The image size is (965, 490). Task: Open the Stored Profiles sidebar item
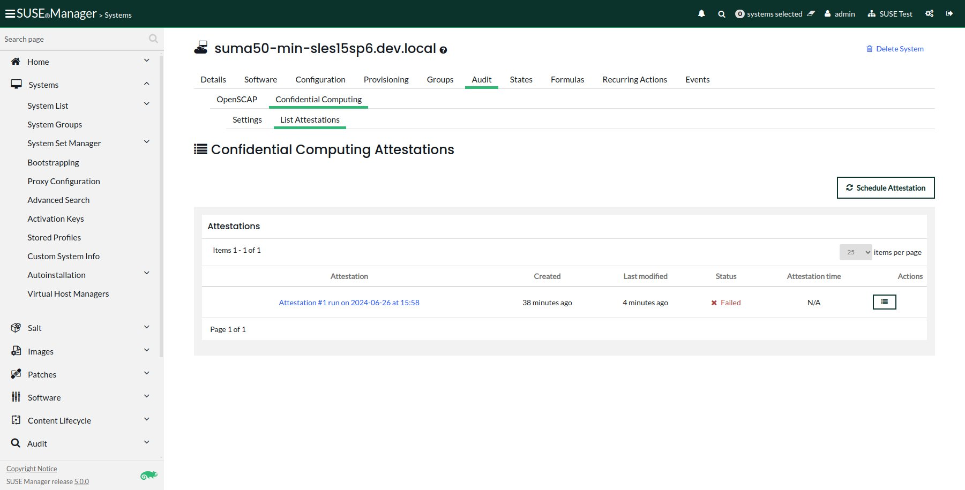(x=54, y=237)
